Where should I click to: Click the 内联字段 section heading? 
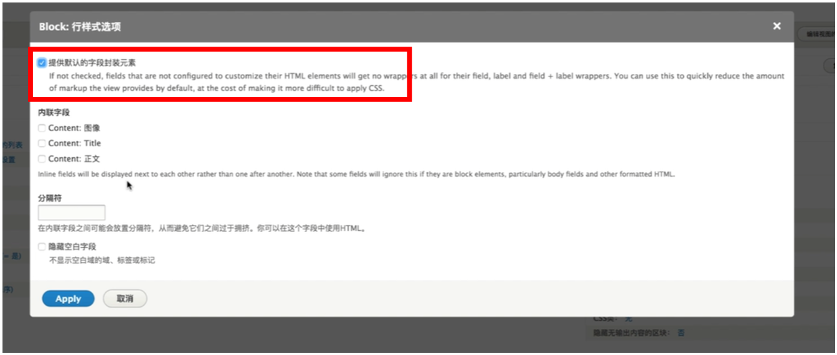pyautogui.click(x=54, y=113)
